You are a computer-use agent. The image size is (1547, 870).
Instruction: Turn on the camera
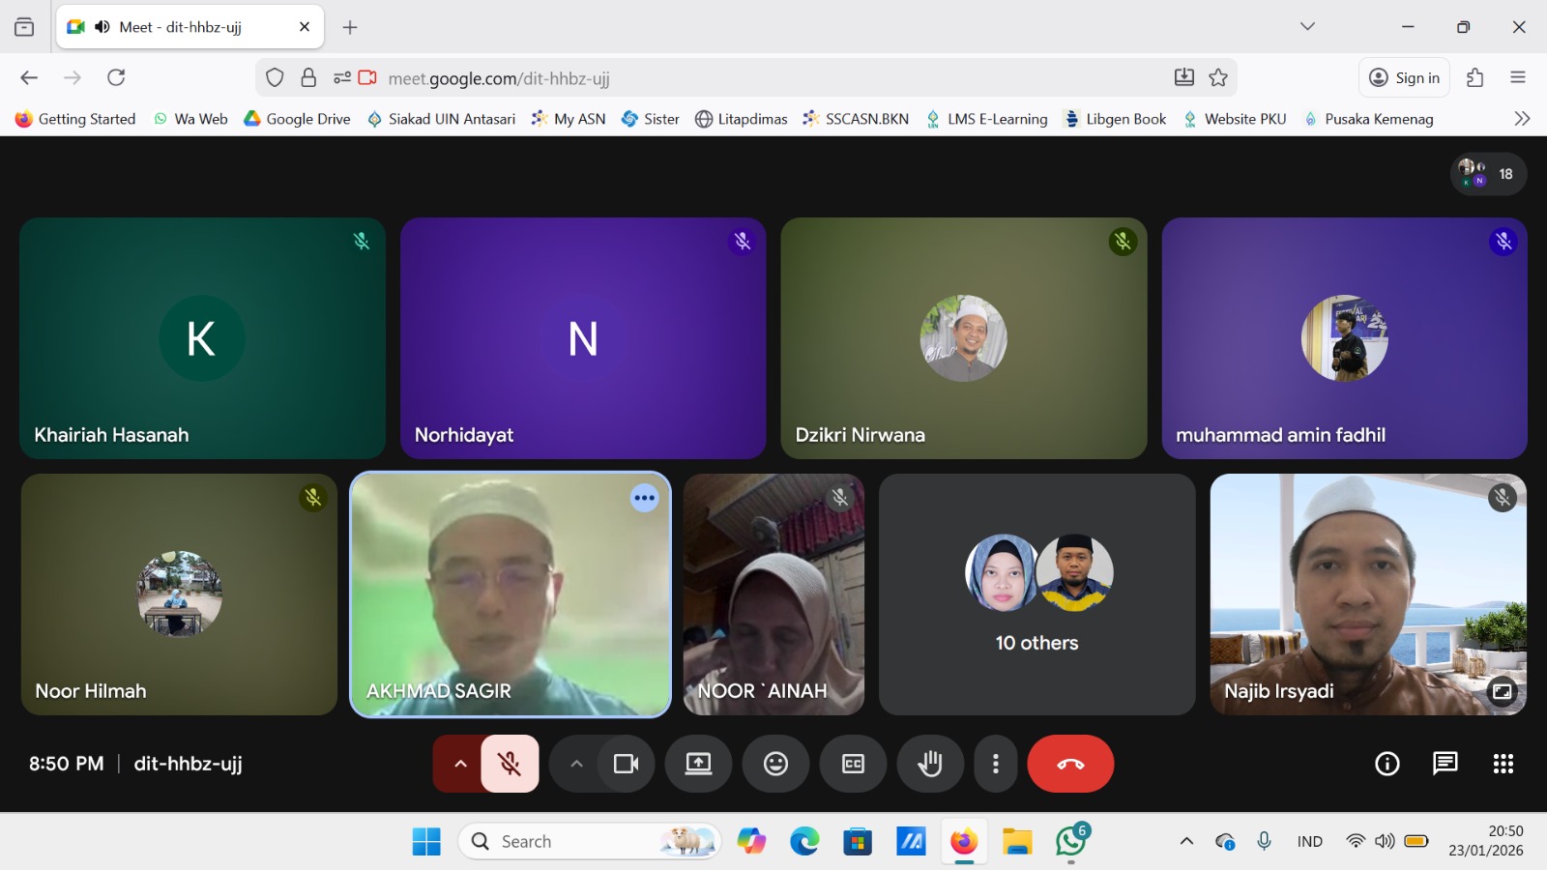pos(626,764)
